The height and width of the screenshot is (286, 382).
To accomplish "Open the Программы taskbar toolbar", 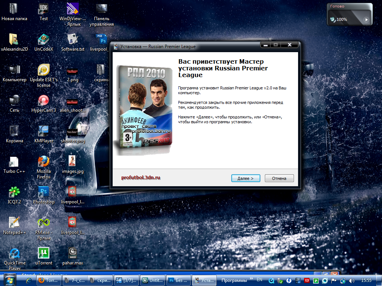I will tap(234, 280).
